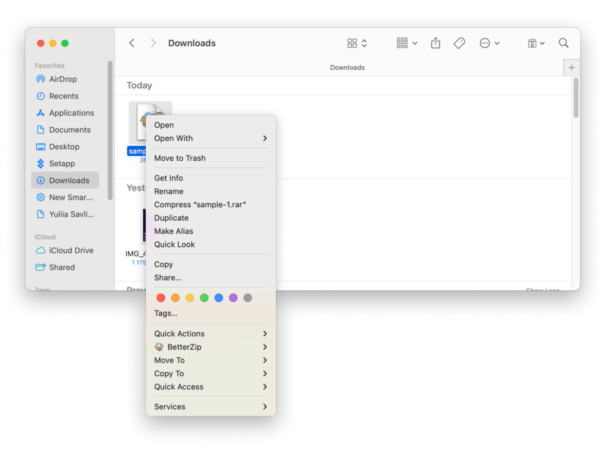The image size is (603, 452).
Task: Add a new tab with plus button
Action: 571,68
